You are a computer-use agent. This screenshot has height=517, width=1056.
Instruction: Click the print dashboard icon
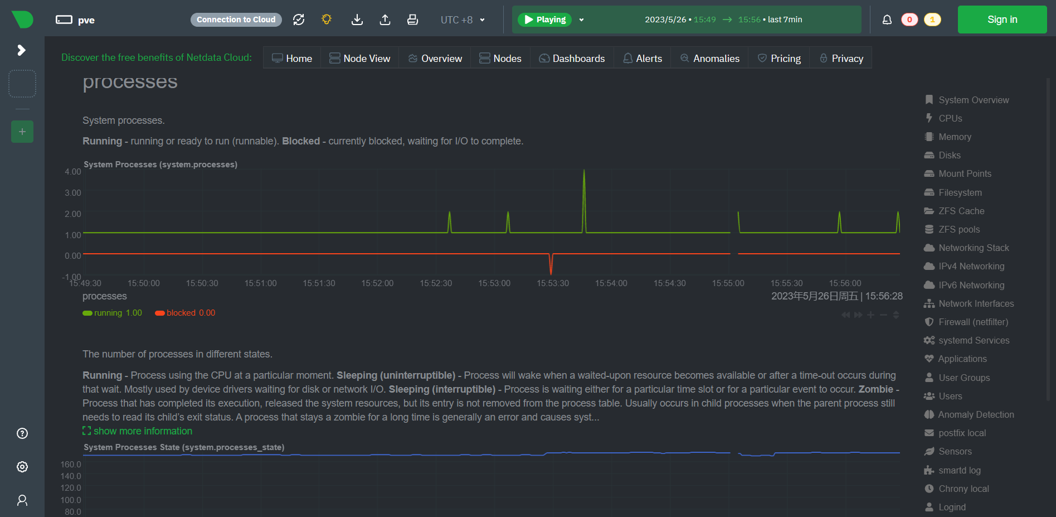pyautogui.click(x=412, y=20)
